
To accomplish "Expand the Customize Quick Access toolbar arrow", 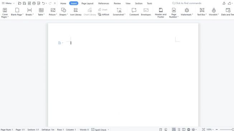I will 55,3.
